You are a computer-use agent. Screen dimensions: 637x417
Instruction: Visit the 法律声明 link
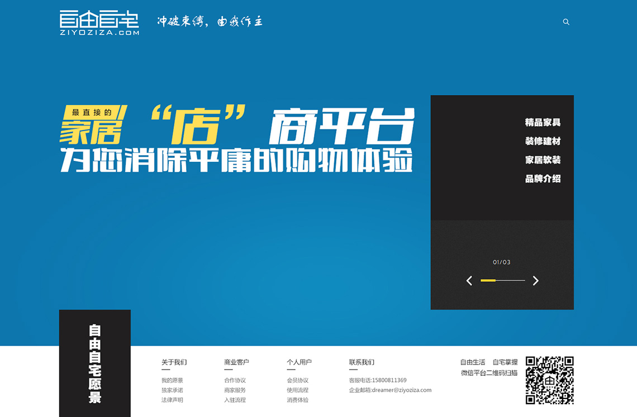[x=172, y=400]
